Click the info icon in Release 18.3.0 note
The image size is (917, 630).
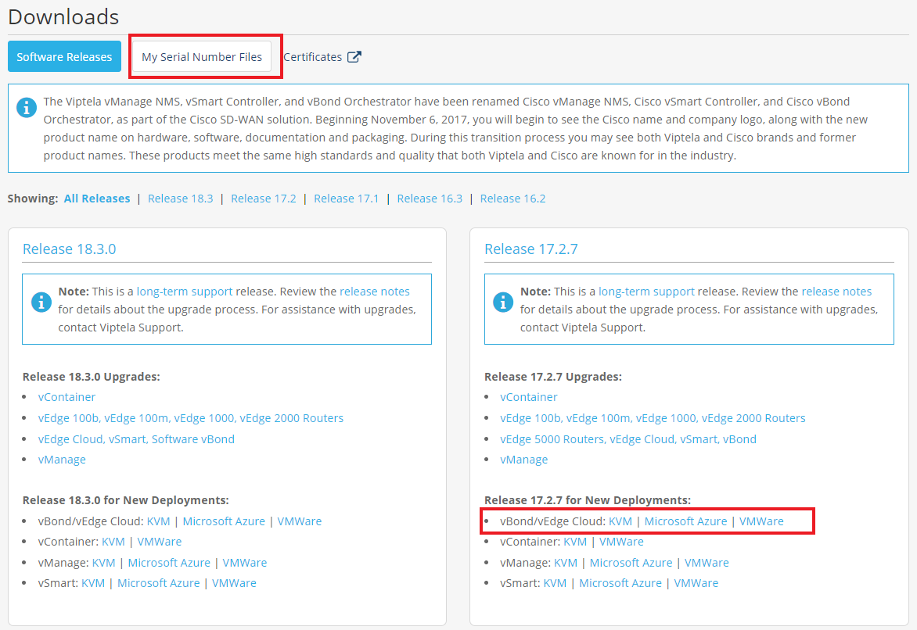click(x=41, y=301)
